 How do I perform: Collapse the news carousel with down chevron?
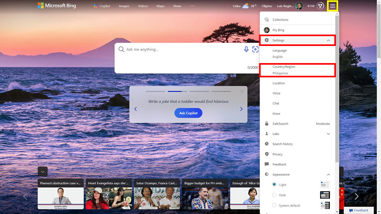tap(43, 172)
